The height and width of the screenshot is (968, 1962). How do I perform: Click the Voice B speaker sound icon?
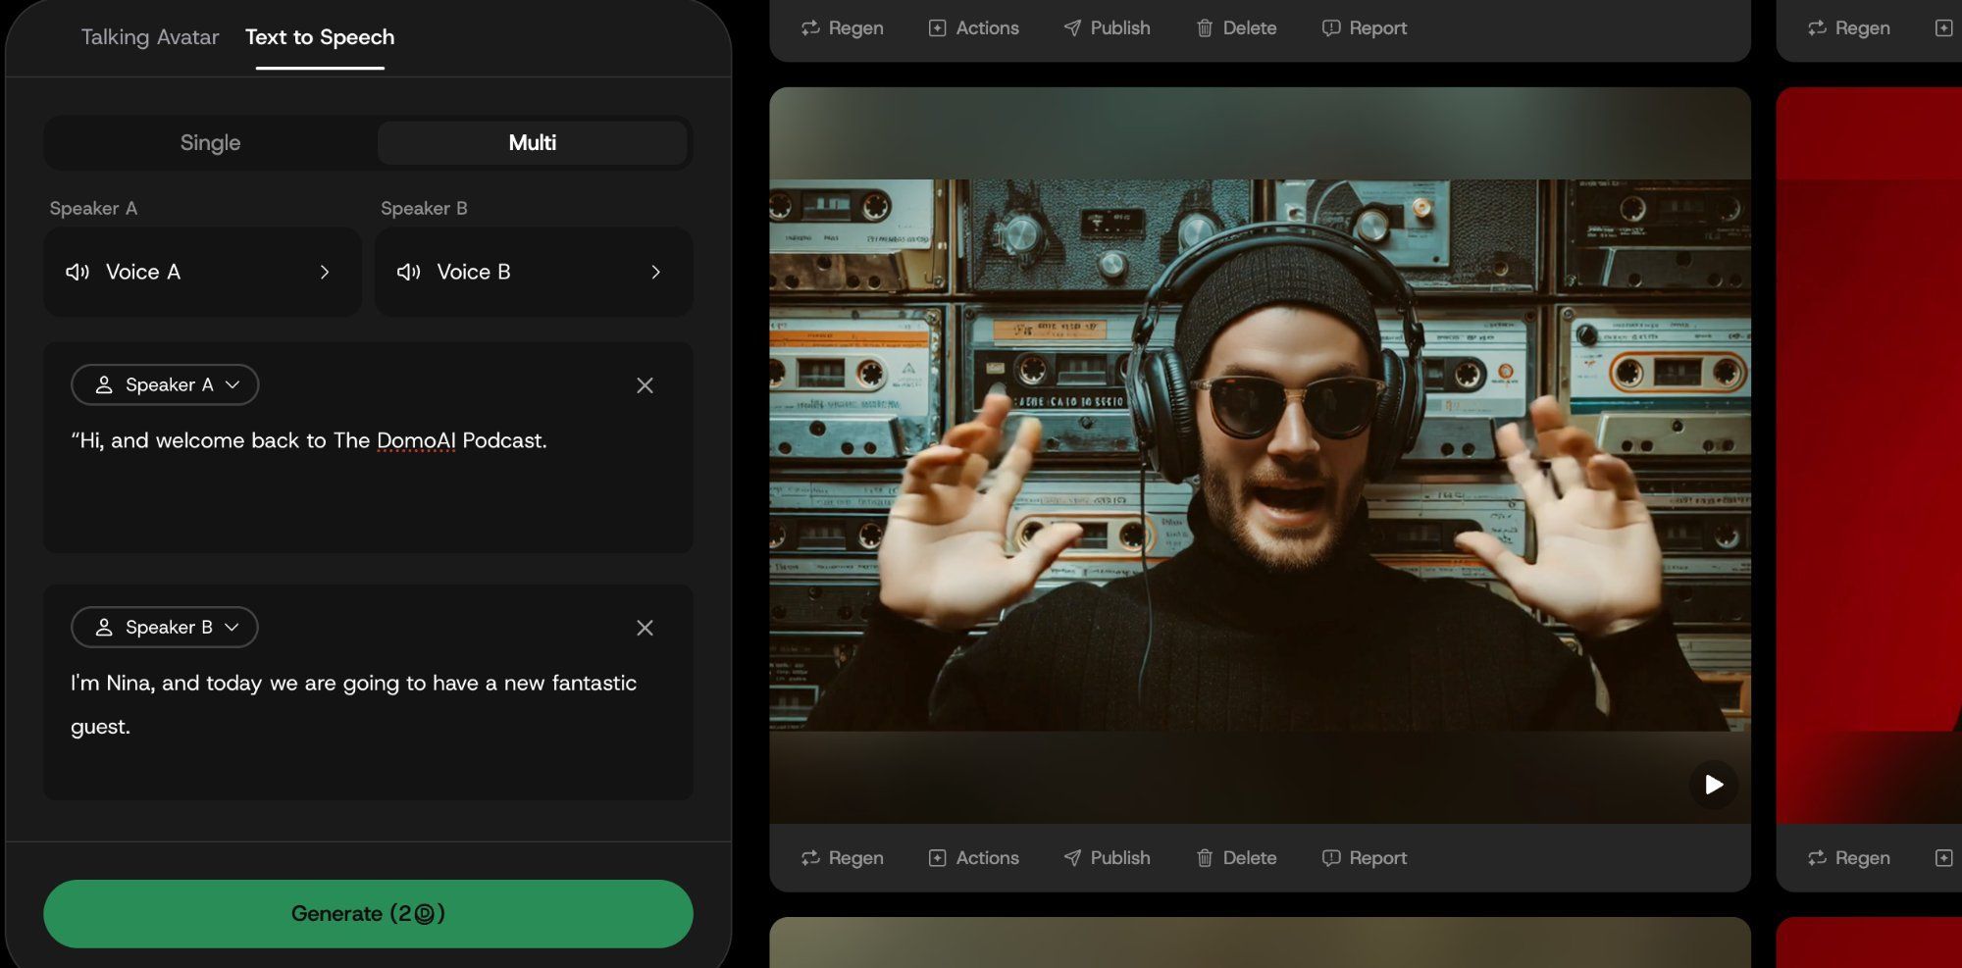coord(408,273)
